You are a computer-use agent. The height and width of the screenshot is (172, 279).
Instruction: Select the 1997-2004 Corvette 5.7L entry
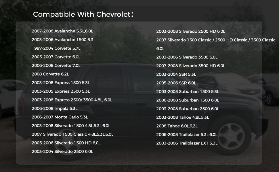click(56, 48)
